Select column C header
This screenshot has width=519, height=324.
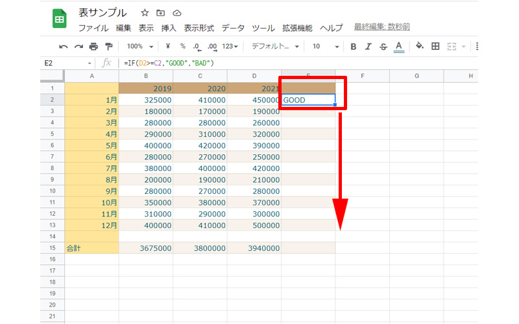coord(200,76)
